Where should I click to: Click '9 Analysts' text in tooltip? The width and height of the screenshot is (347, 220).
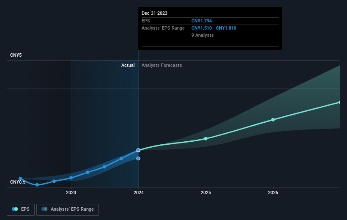pyautogui.click(x=202, y=35)
